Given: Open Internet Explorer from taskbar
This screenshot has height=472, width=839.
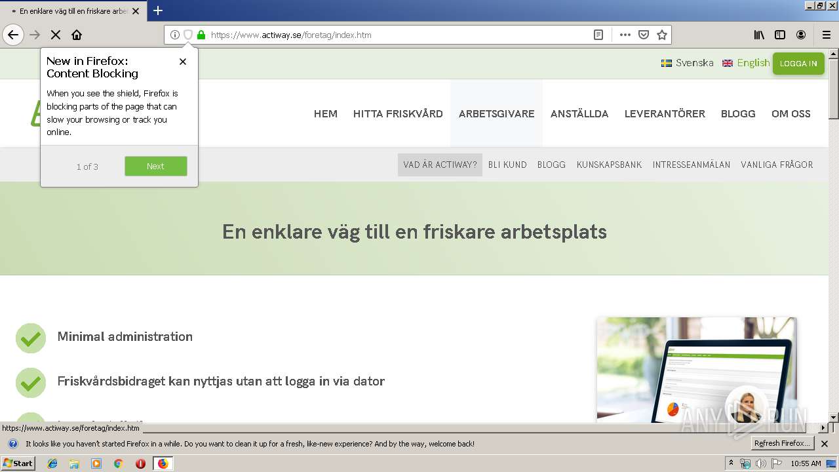Looking at the screenshot, I should 52,463.
